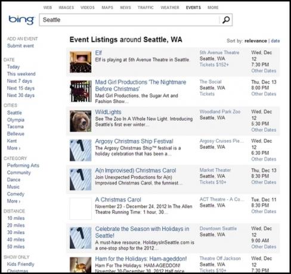The image size is (291, 274).
Task: Click the magnifying glass search icon
Action: click(226, 20)
